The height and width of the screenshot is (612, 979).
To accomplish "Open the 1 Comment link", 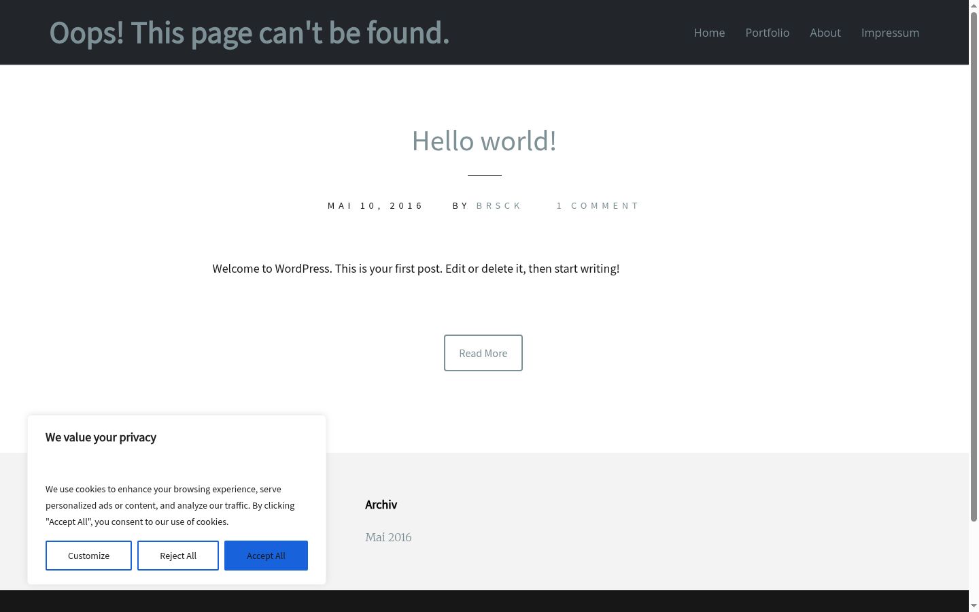I will click(x=598, y=205).
